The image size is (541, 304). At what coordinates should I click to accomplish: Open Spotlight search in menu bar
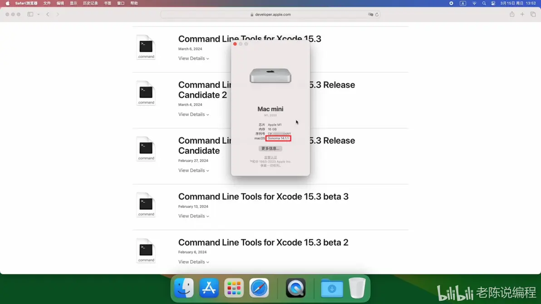[x=484, y=4]
